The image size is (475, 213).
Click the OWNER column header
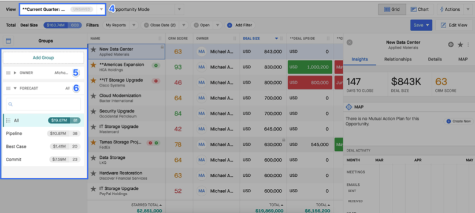pyautogui.click(x=202, y=39)
